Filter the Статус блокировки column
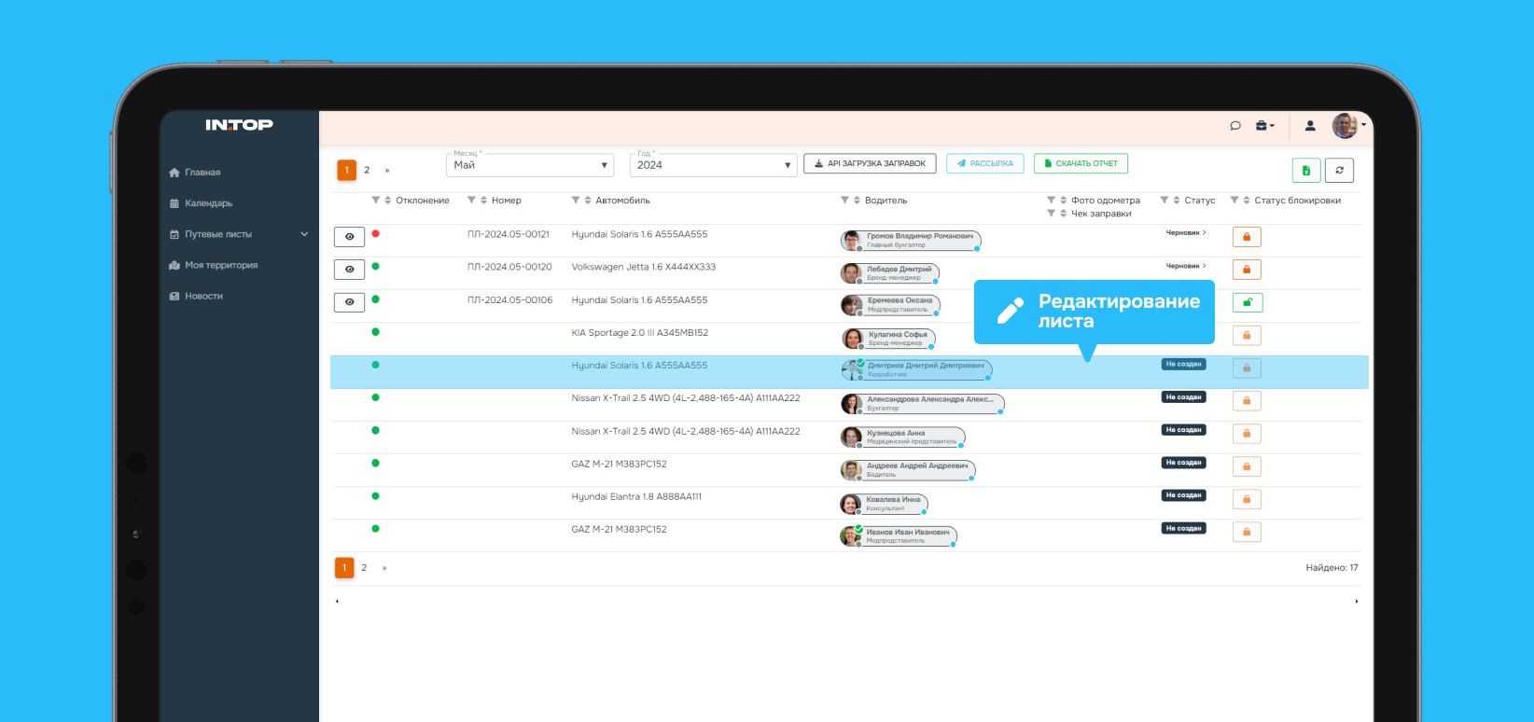Viewport: 1534px width, 722px height. point(1234,201)
